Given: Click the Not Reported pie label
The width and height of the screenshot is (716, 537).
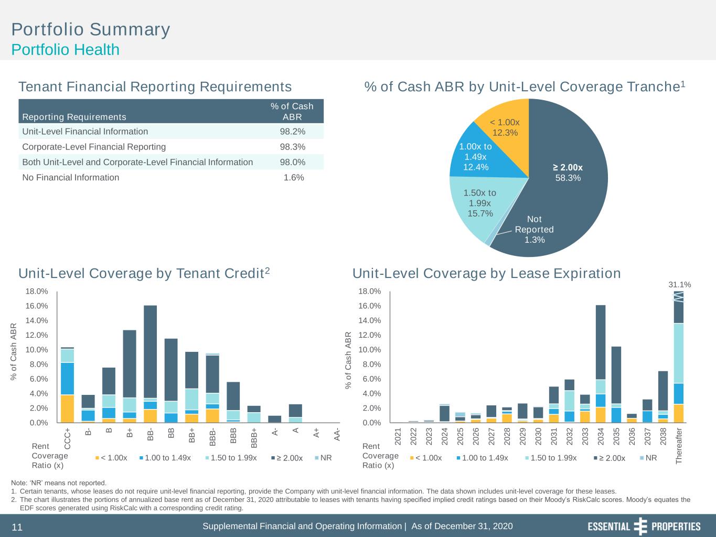Looking at the screenshot, I should [x=535, y=229].
